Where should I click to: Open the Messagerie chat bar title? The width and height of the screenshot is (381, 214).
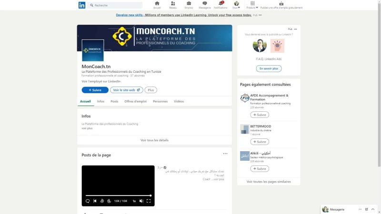coord(337,209)
